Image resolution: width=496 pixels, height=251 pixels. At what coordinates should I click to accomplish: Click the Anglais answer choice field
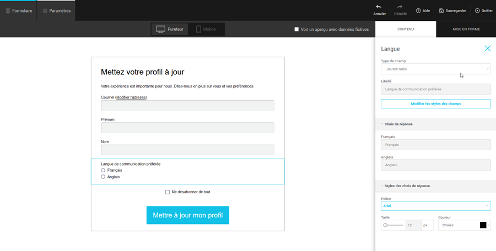[x=435, y=165]
